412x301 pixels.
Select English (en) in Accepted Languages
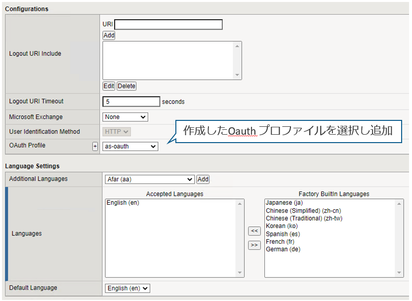(x=123, y=203)
